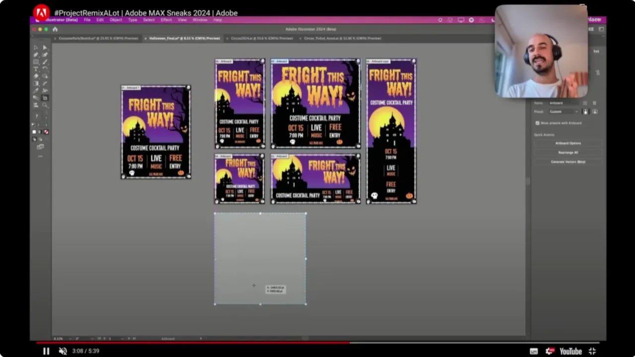Click the Rearrange All button
The height and width of the screenshot is (357, 635).
[x=569, y=152]
